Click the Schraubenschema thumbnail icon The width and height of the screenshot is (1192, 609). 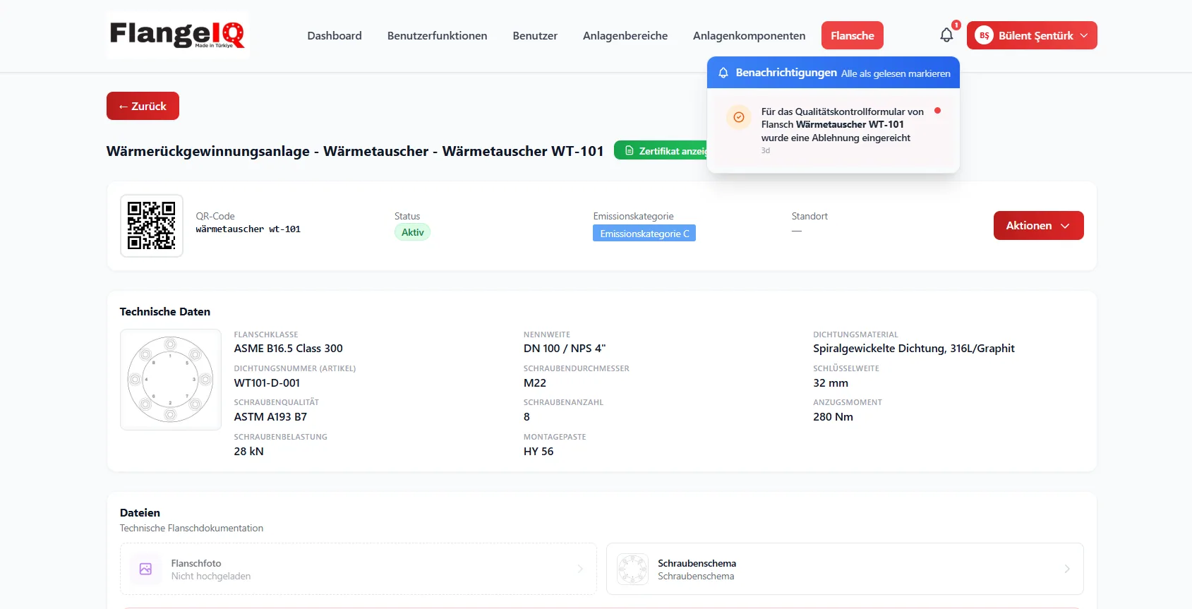(632, 569)
